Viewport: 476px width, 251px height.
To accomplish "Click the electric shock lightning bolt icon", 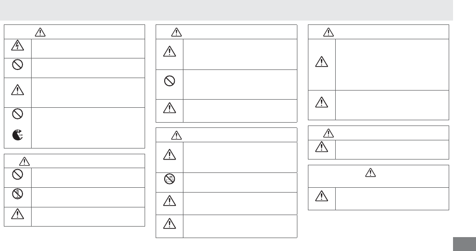I will coord(18,47).
